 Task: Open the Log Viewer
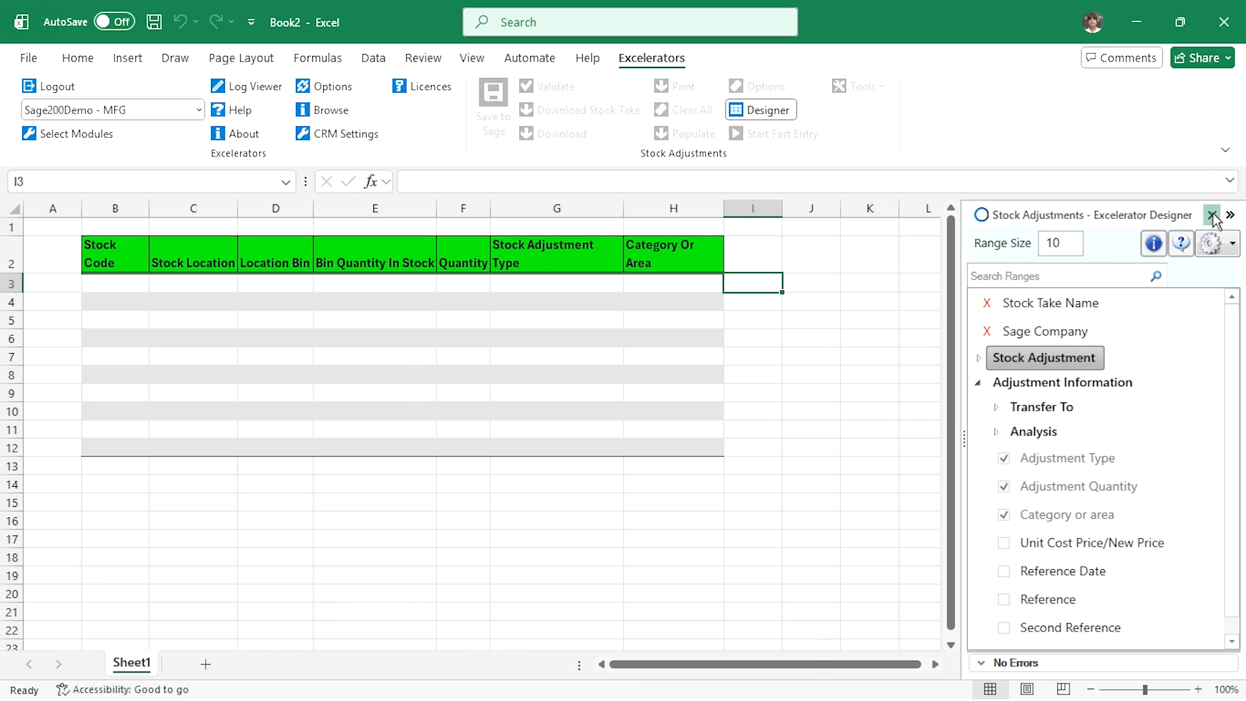[246, 86]
